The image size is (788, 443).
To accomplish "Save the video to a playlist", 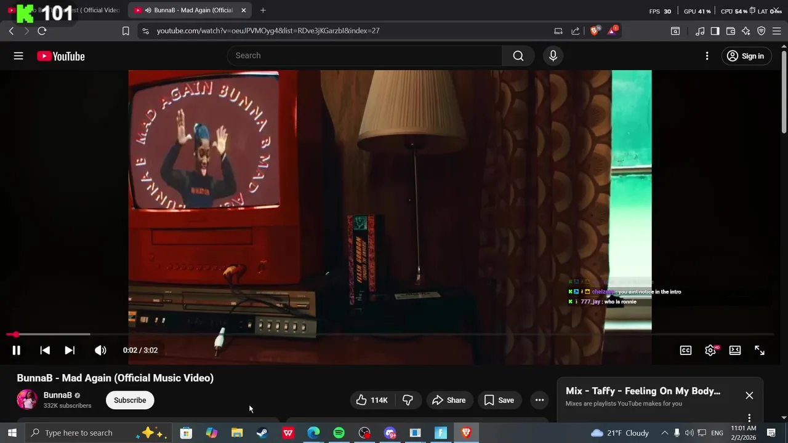I will (499, 400).
